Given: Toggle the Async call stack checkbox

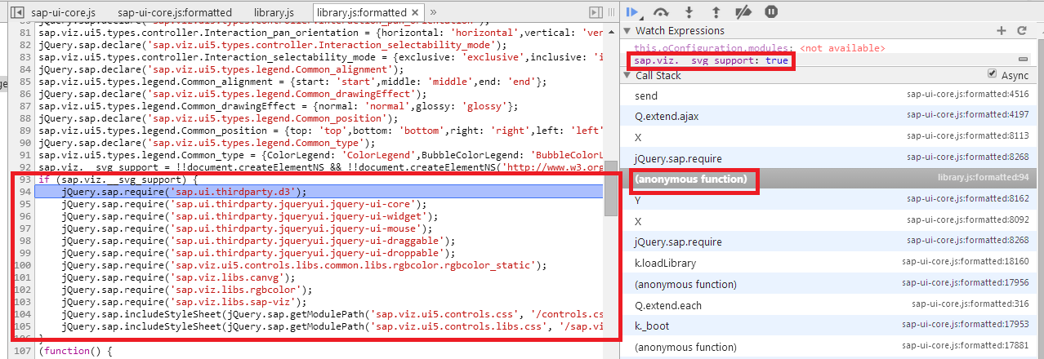Looking at the screenshot, I should click(x=992, y=74).
